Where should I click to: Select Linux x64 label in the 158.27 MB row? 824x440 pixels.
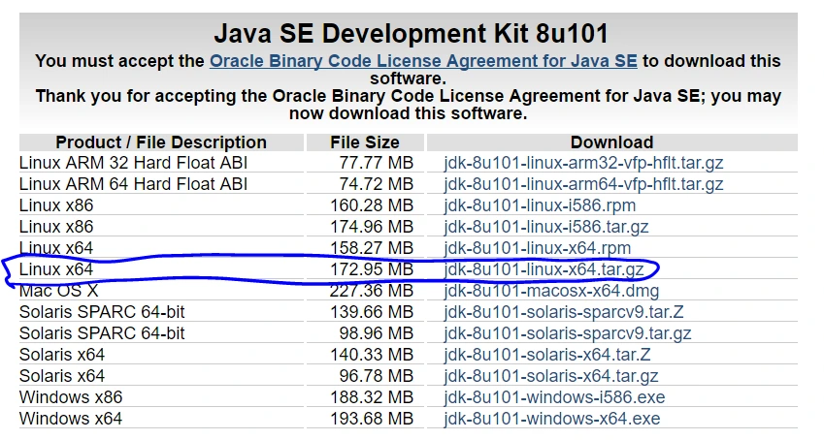coord(56,248)
